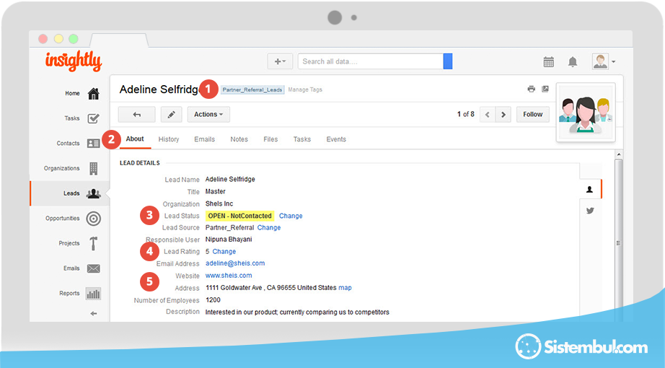Open the address map link

[345, 288]
